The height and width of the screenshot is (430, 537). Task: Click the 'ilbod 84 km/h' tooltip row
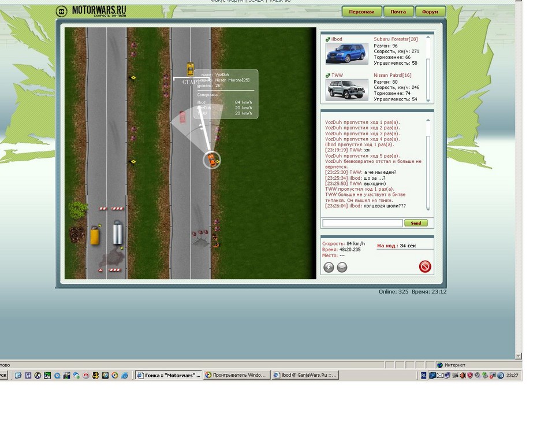point(225,102)
